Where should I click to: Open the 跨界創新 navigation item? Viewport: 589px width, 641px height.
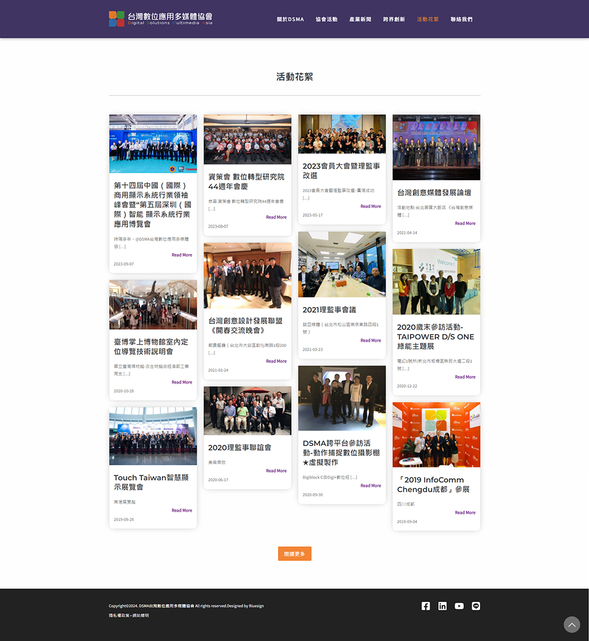[393, 19]
